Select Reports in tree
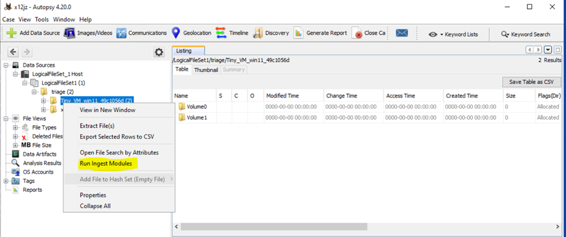Screen dimensions: 566x237 click(x=32, y=189)
